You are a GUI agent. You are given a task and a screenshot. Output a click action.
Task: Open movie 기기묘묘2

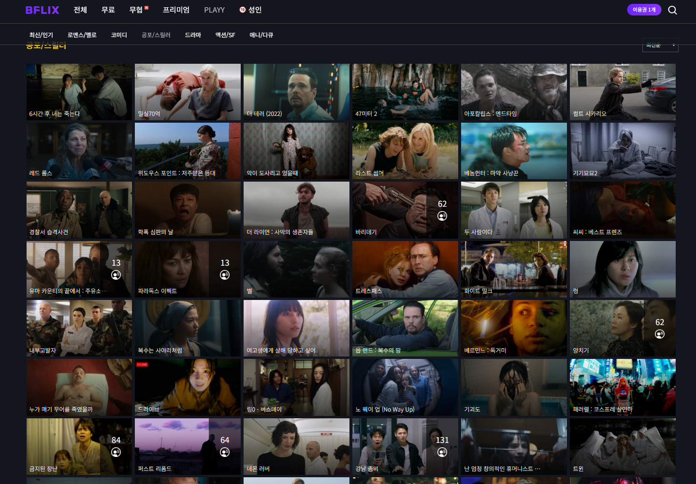(623, 151)
